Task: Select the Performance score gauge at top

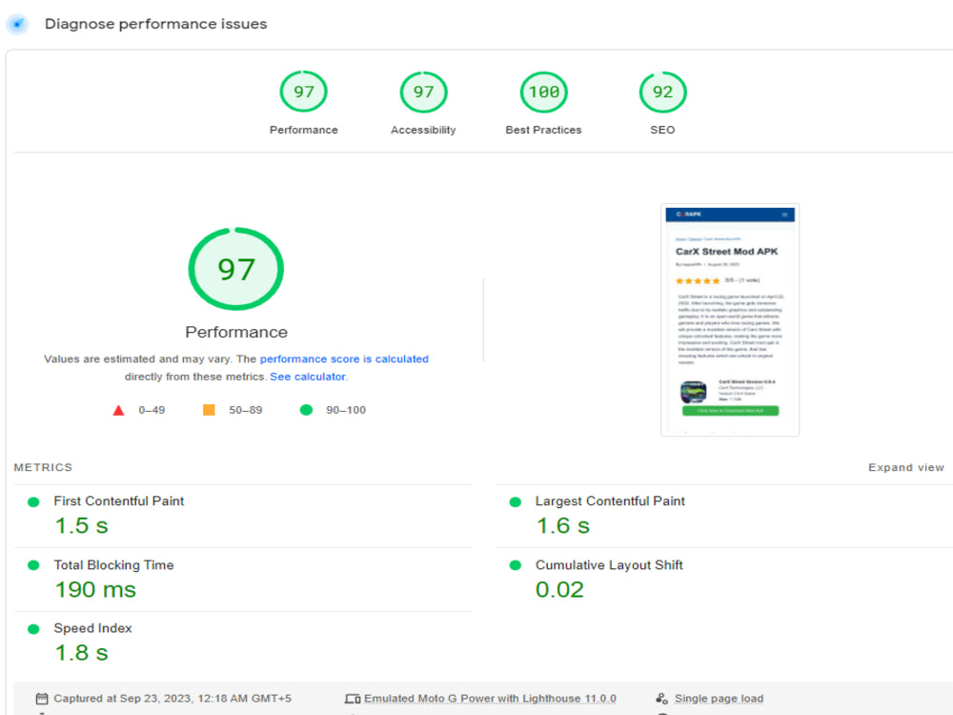Action: coord(303,92)
